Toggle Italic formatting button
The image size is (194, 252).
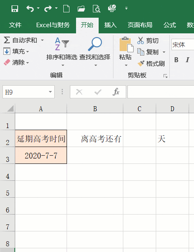pos(187,60)
